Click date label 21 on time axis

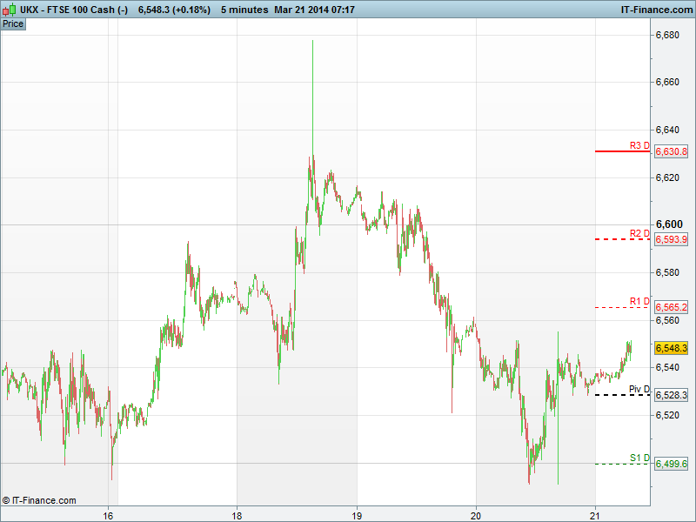click(x=594, y=514)
